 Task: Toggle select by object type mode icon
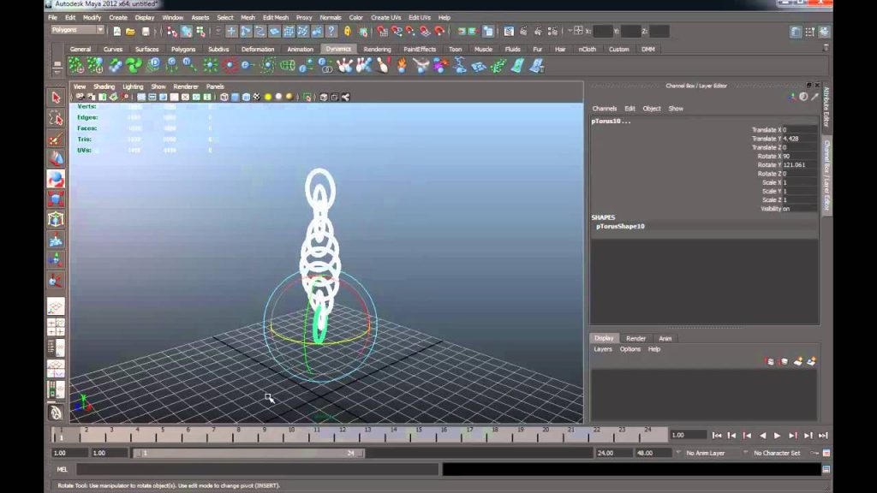click(186, 32)
